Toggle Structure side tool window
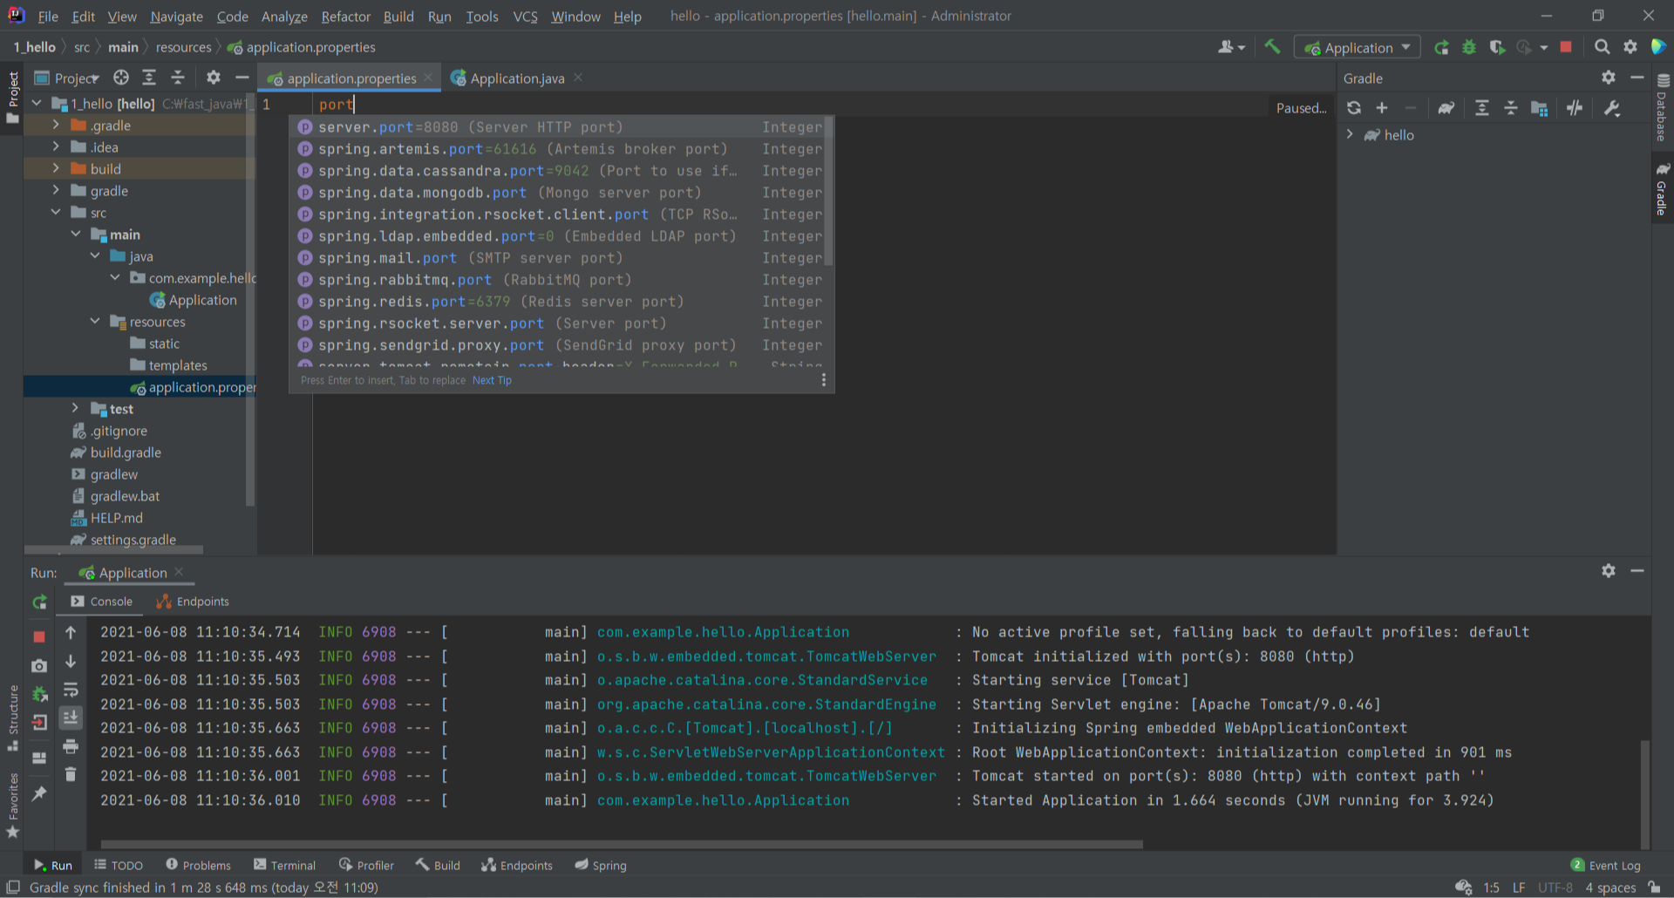This screenshot has height=898, width=1674. click(x=13, y=717)
